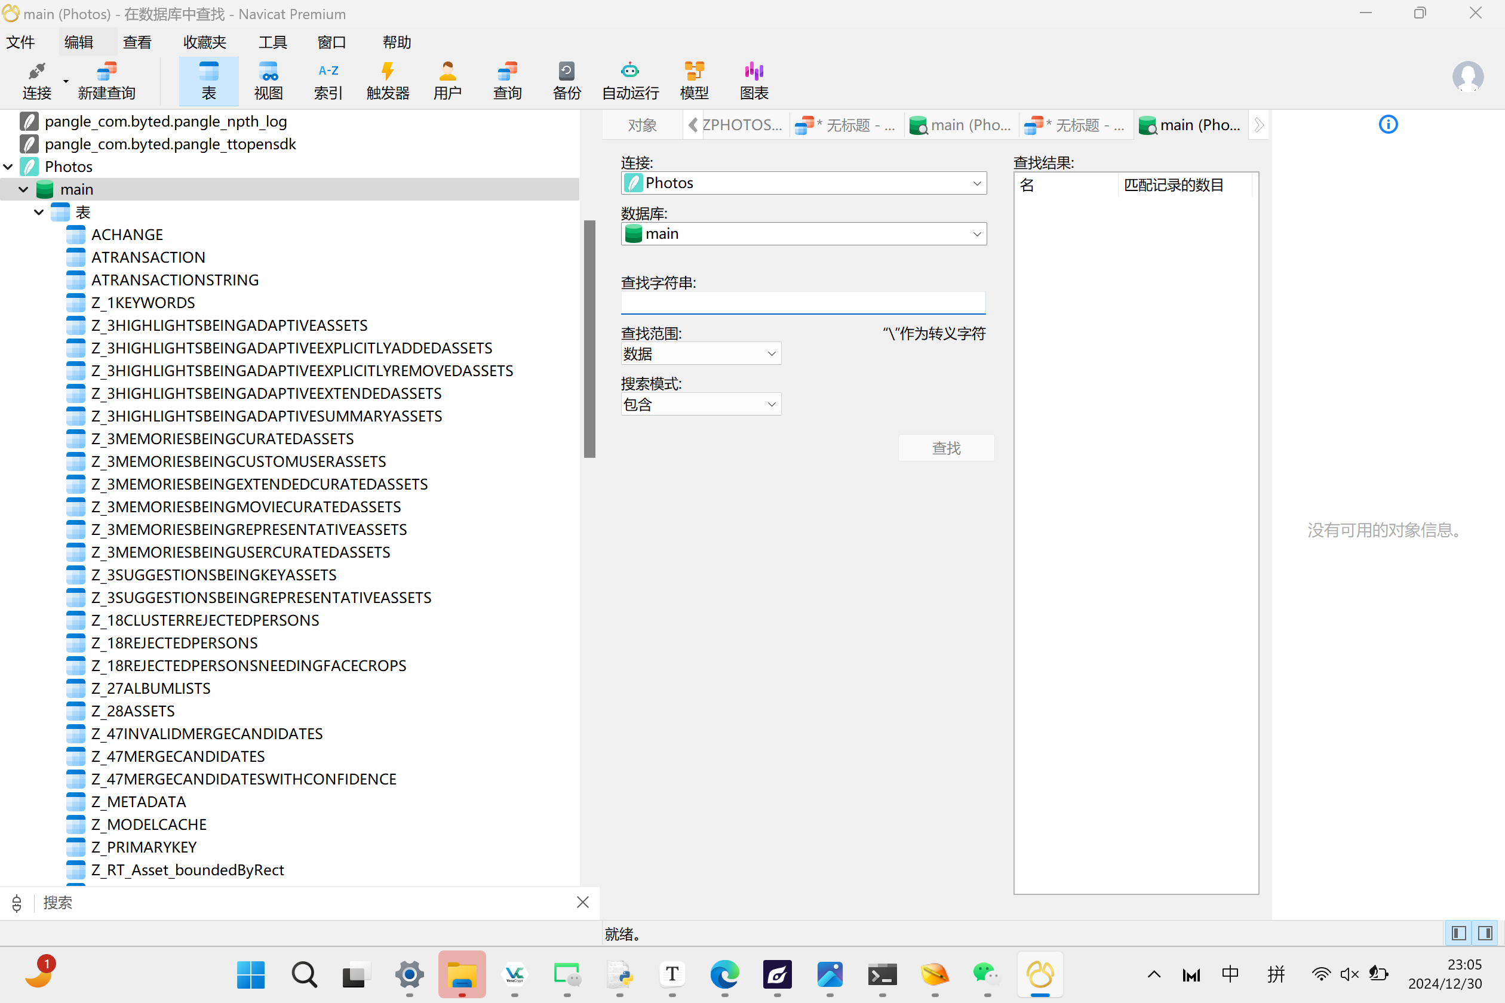
Task: Select the Z_1KEYWORDS table
Action: click(x=143, y=303)
